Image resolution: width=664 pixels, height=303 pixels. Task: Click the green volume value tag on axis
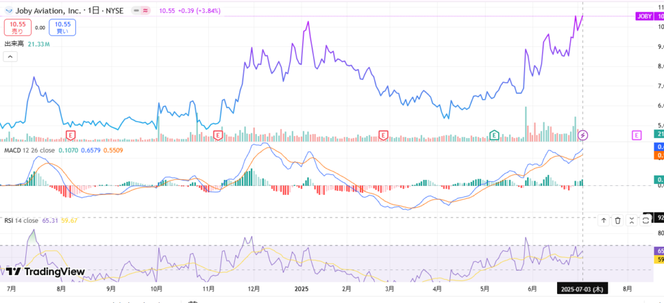[x=659, y=134]
